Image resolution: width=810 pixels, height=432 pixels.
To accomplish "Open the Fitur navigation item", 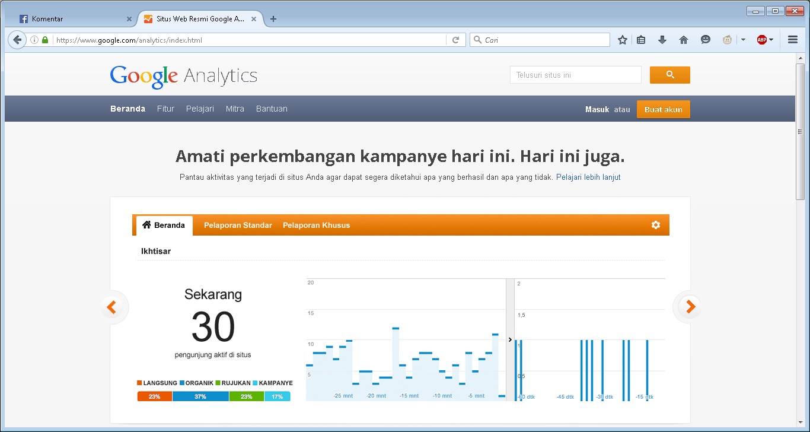I will tap(165, 109).
